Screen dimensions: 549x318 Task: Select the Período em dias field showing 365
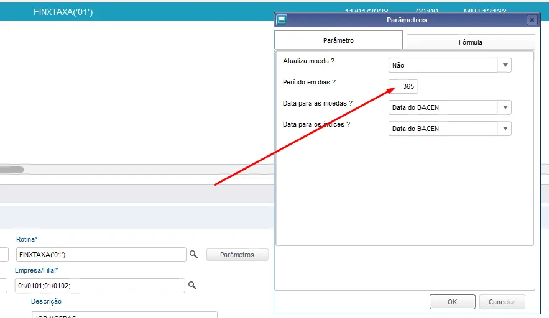coord(403,86)
